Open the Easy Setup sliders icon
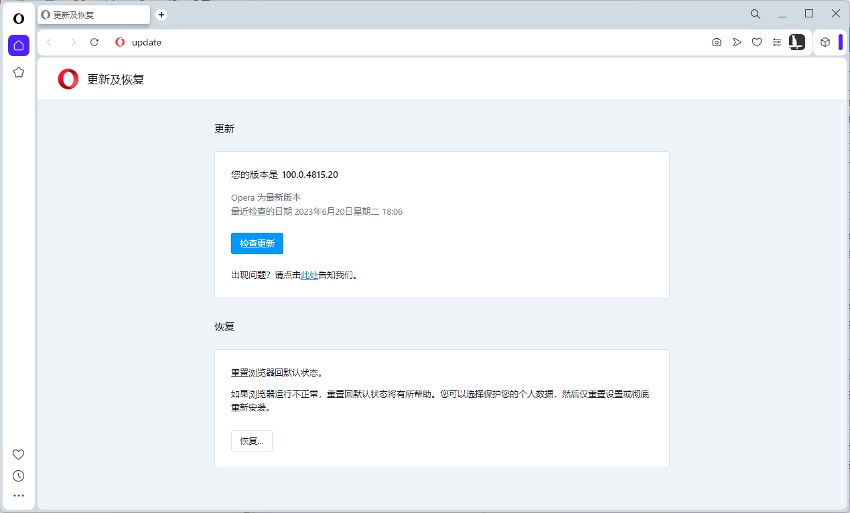Image resolution: width=850 pixels, height=513 pixels. 777,42
